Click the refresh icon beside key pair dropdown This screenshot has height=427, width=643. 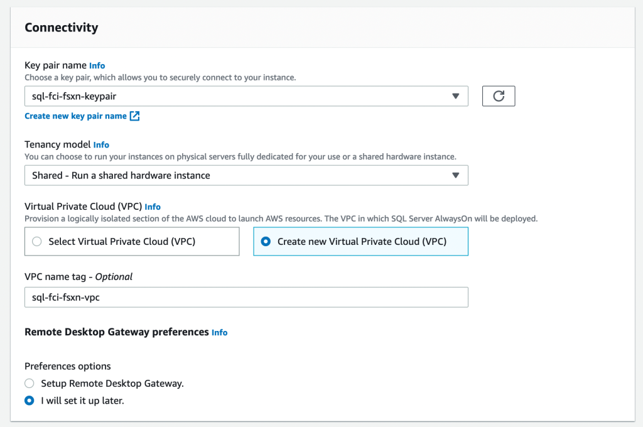498,95
